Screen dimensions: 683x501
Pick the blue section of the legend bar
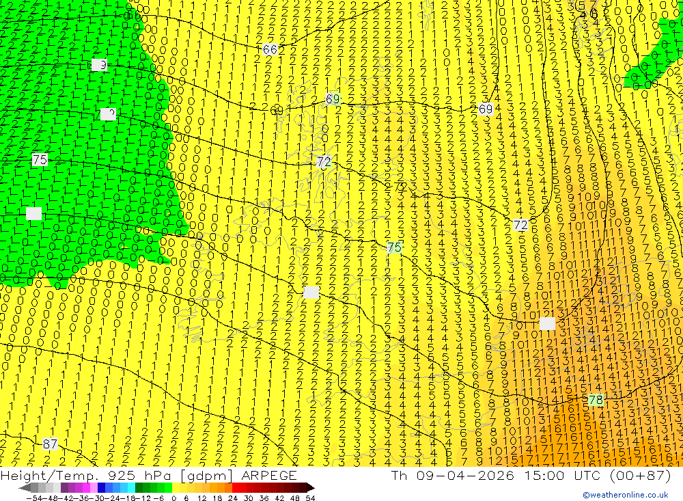point(116,488)
